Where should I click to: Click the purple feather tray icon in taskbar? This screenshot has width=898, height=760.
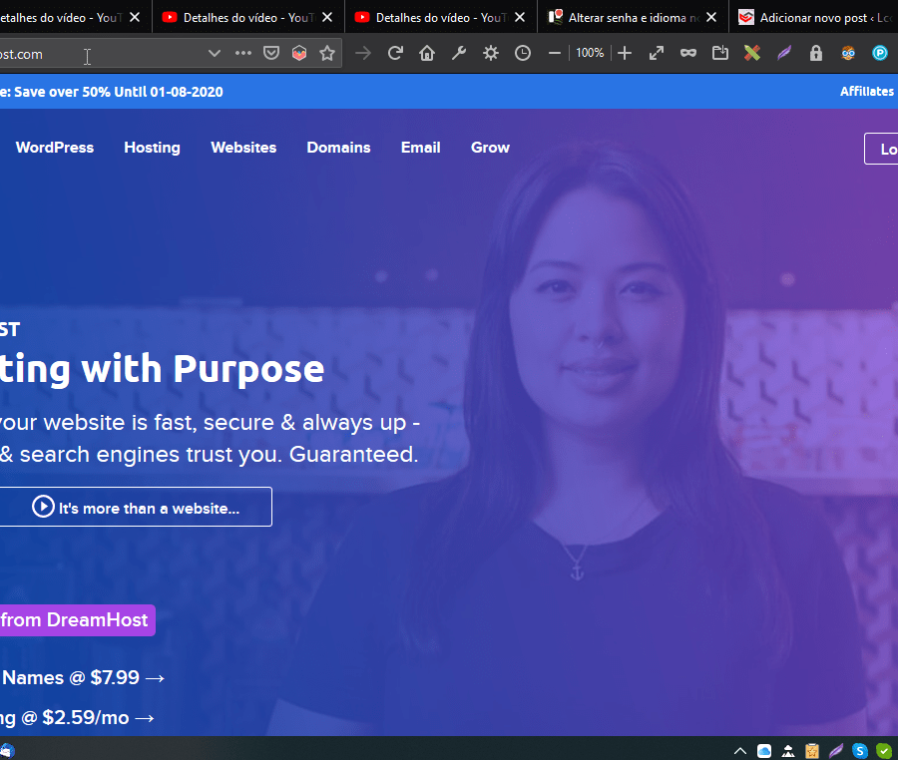click(x=836, y=750)
